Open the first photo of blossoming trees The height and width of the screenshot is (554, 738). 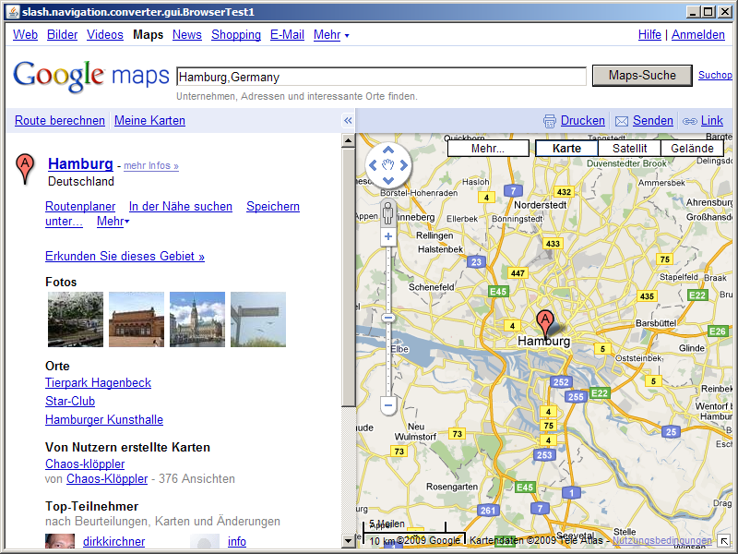(76, 319)
